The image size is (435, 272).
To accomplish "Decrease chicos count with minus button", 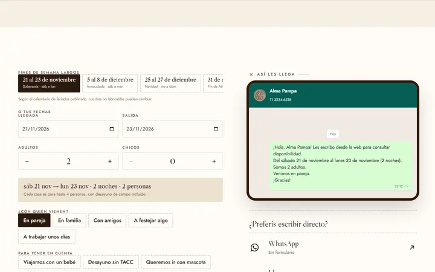I will tap(131, 161).
